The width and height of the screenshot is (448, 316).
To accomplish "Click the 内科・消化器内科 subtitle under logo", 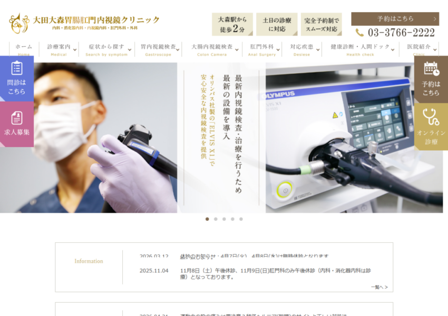I will tap(95, 28).
